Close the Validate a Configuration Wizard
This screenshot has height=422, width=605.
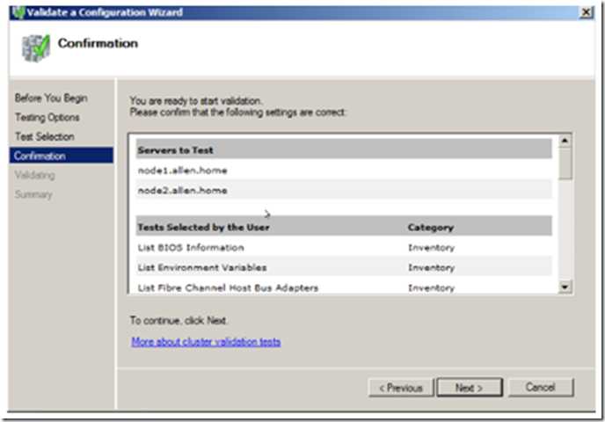click(x=586, y=12)
